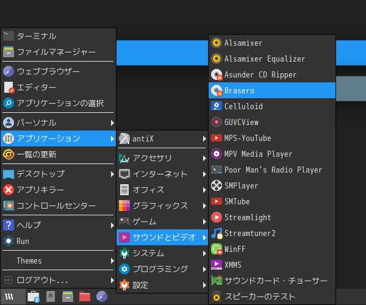
Task: Expand the インターネット submenu arrow
Action: pos(204,174)
